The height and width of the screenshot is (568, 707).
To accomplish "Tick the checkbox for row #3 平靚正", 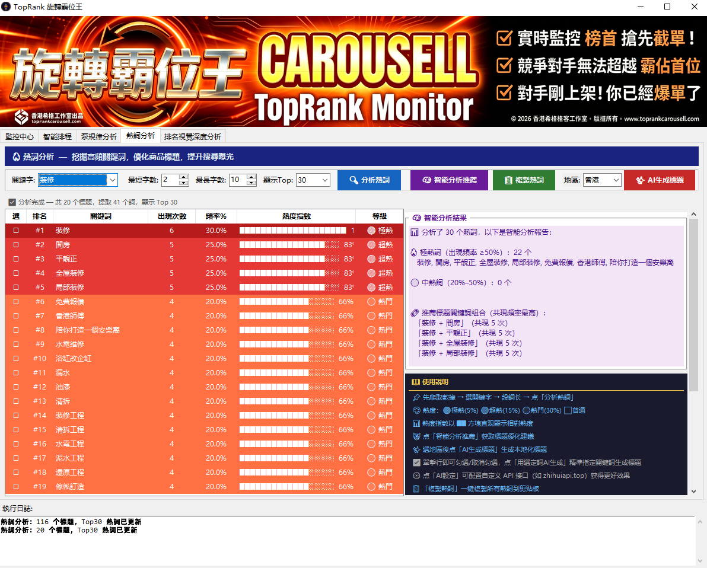I will point(16,259).
